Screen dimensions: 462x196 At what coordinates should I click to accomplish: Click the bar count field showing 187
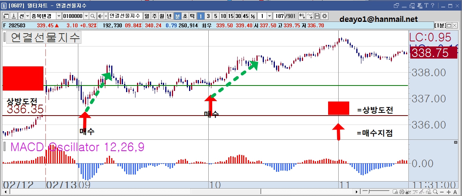pyautogui.click(x=278, y=16)
